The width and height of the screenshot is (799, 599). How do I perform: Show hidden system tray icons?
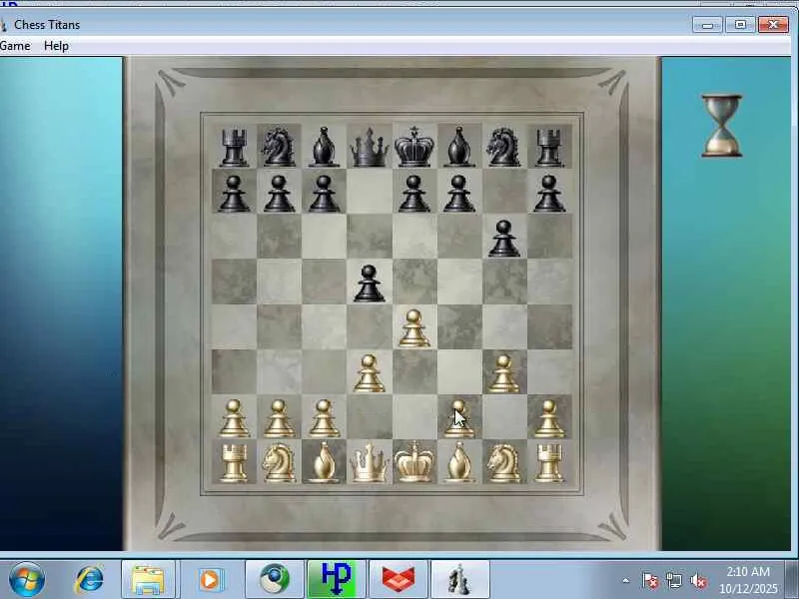[x=626, y=580]
